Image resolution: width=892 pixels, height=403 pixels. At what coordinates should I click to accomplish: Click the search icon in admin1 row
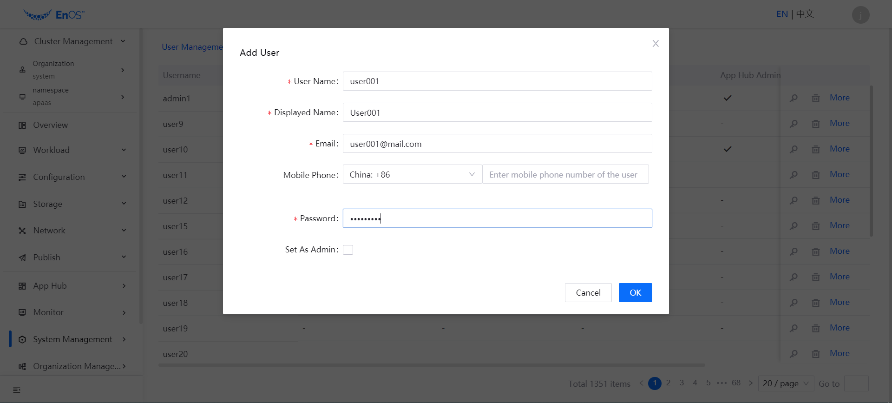794,98
